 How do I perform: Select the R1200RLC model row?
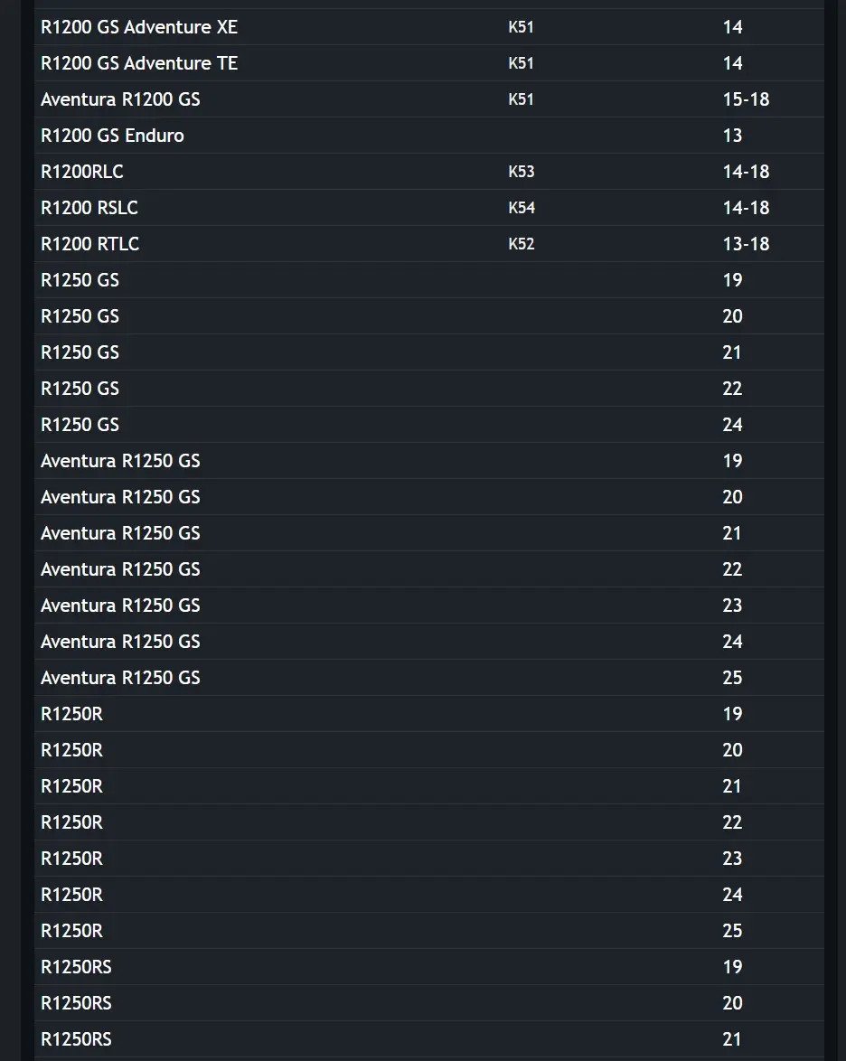pyautogui.click(x=429, y=171)
